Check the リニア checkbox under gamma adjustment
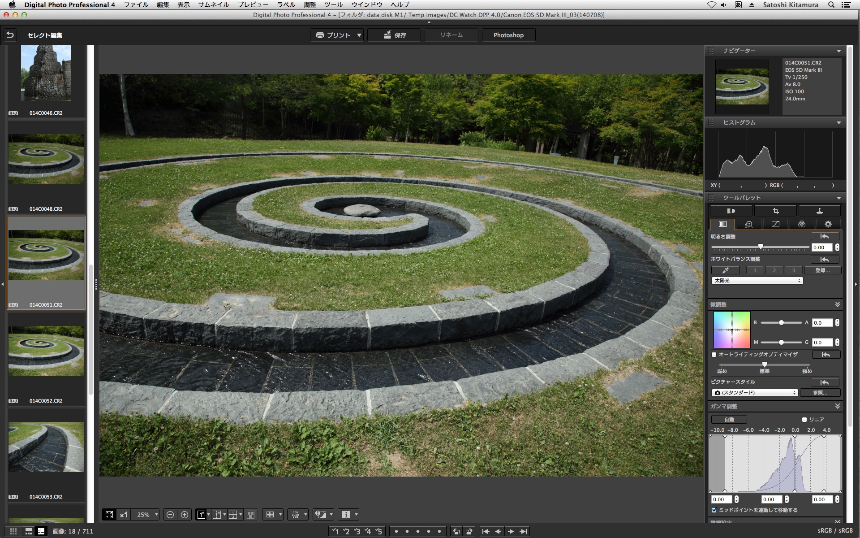Screen dimensions: 860x538 [x=804, y=420]
